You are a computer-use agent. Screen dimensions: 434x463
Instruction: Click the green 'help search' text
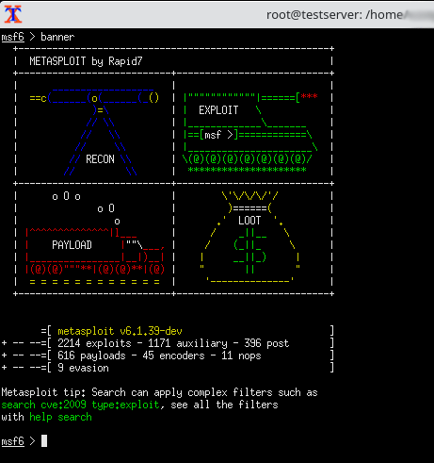pos(60,417)
